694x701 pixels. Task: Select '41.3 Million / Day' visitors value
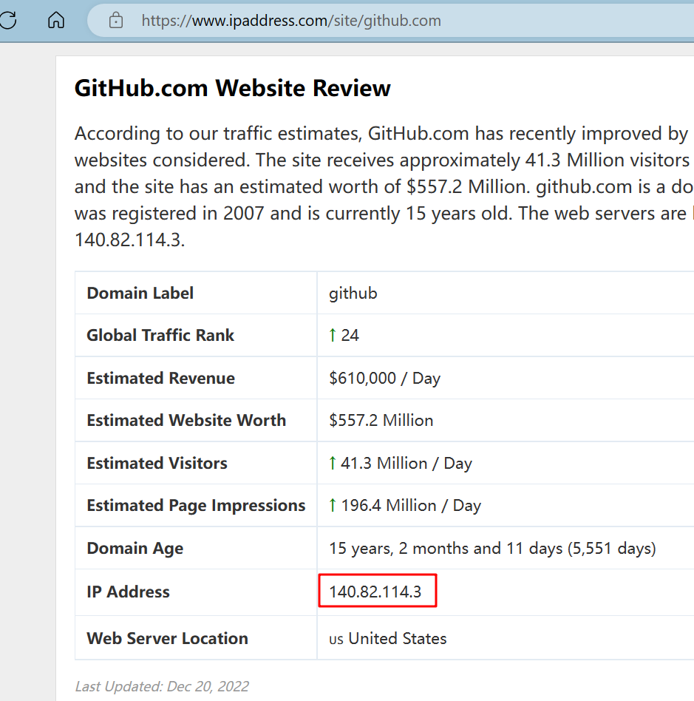tap(406, 463)
